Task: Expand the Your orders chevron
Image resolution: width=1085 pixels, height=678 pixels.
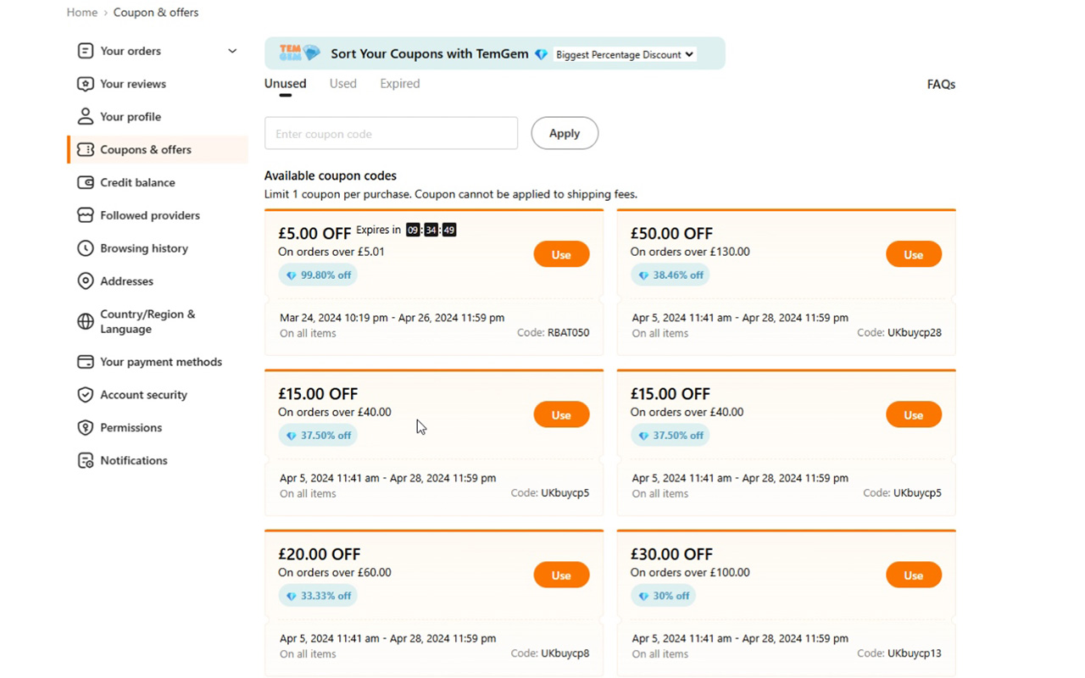Action: click(232, 51)
